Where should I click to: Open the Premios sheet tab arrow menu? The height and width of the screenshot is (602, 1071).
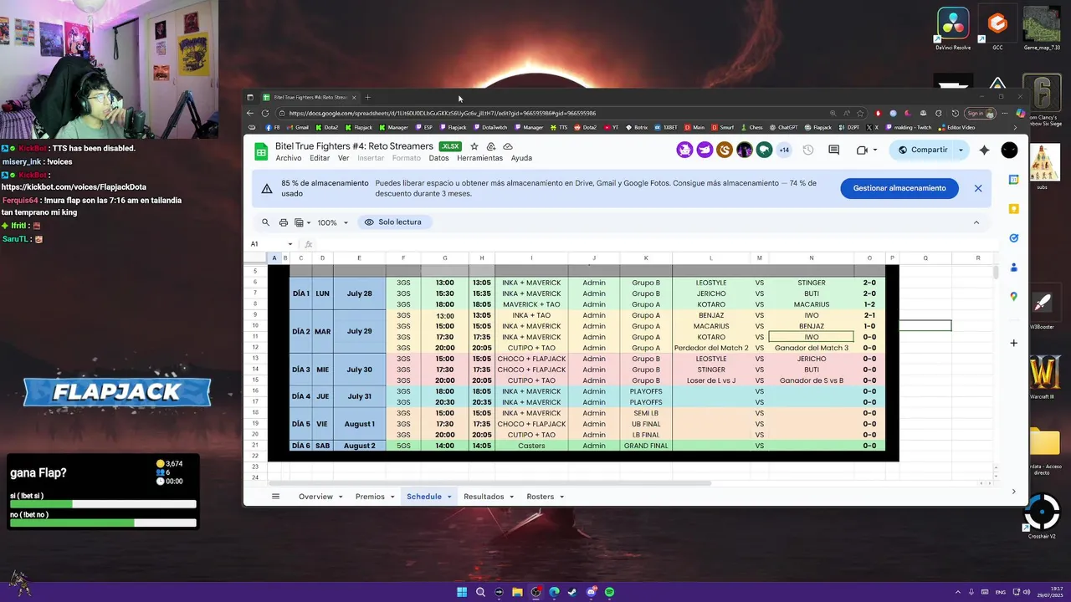click(392, 497)
